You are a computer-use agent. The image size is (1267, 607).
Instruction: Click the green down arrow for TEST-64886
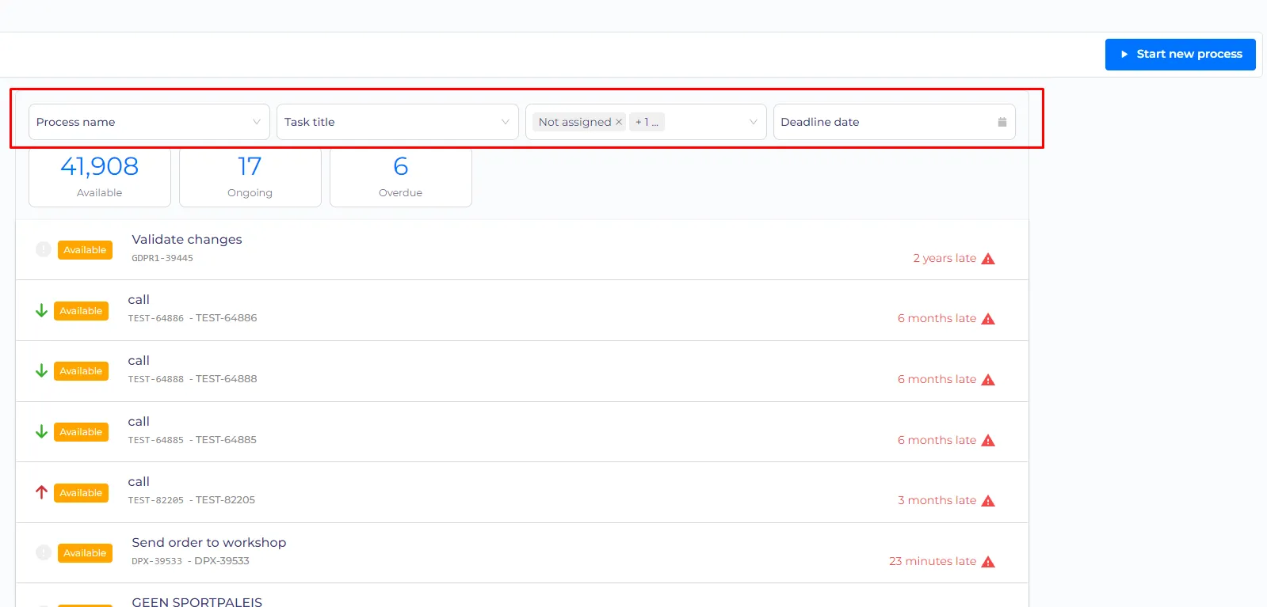point(42,311)
